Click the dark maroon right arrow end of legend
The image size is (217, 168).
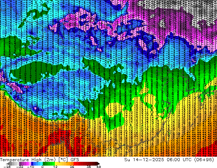click(x=99, y=164)
